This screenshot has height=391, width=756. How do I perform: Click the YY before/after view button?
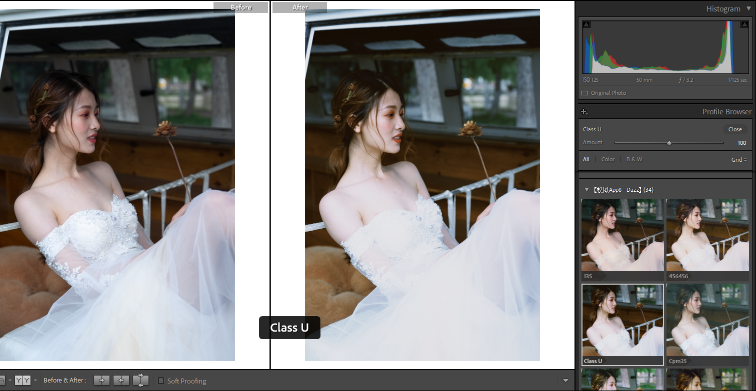point(22,381)
